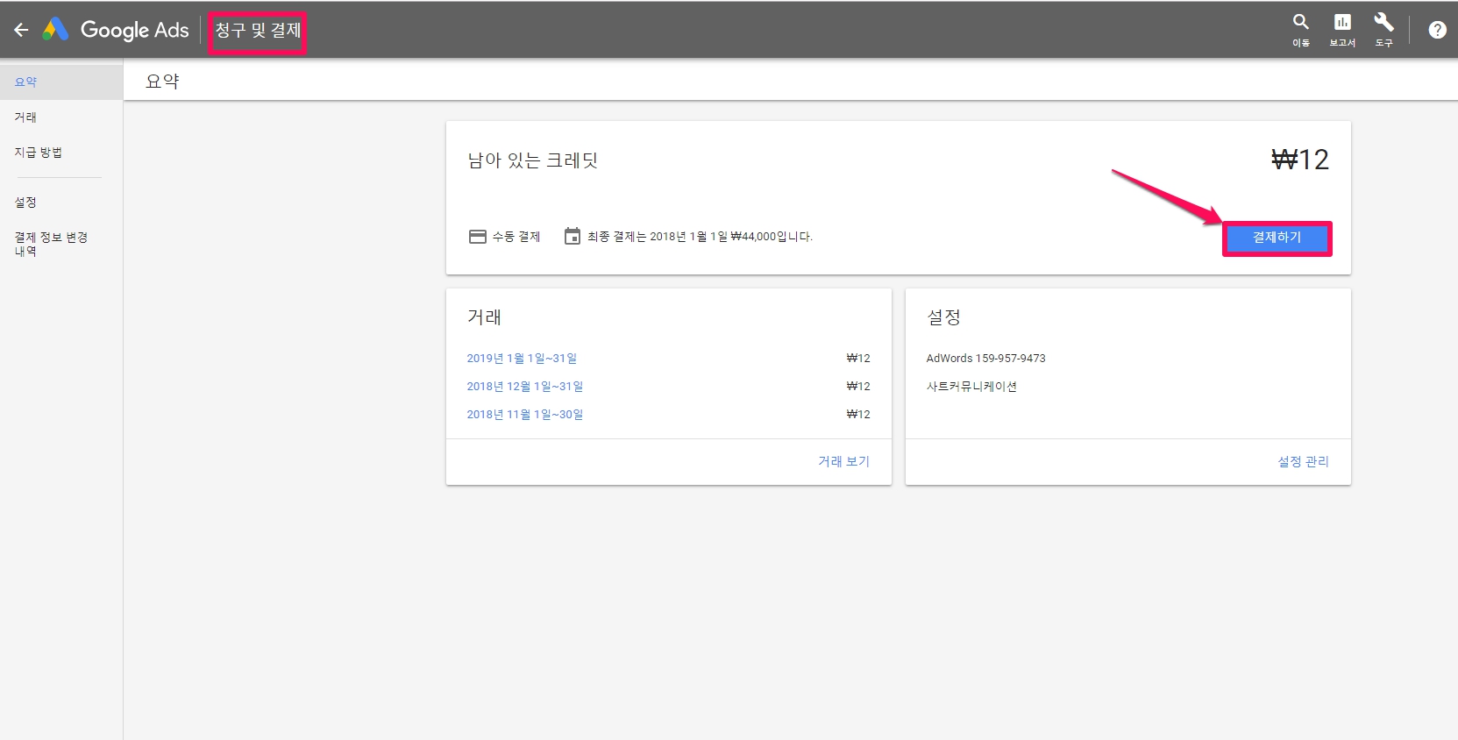
Task: Open the 2018년 12월 1일~31일 transaction
Action: point(524,387)
